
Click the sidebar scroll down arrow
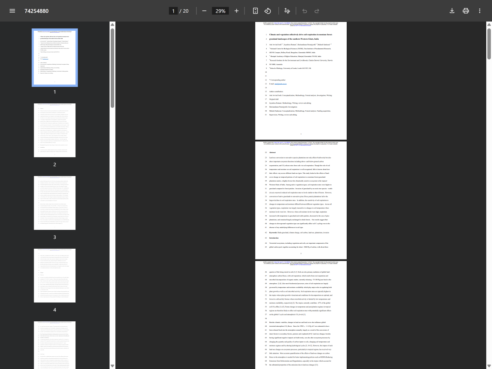pos(112,366)
